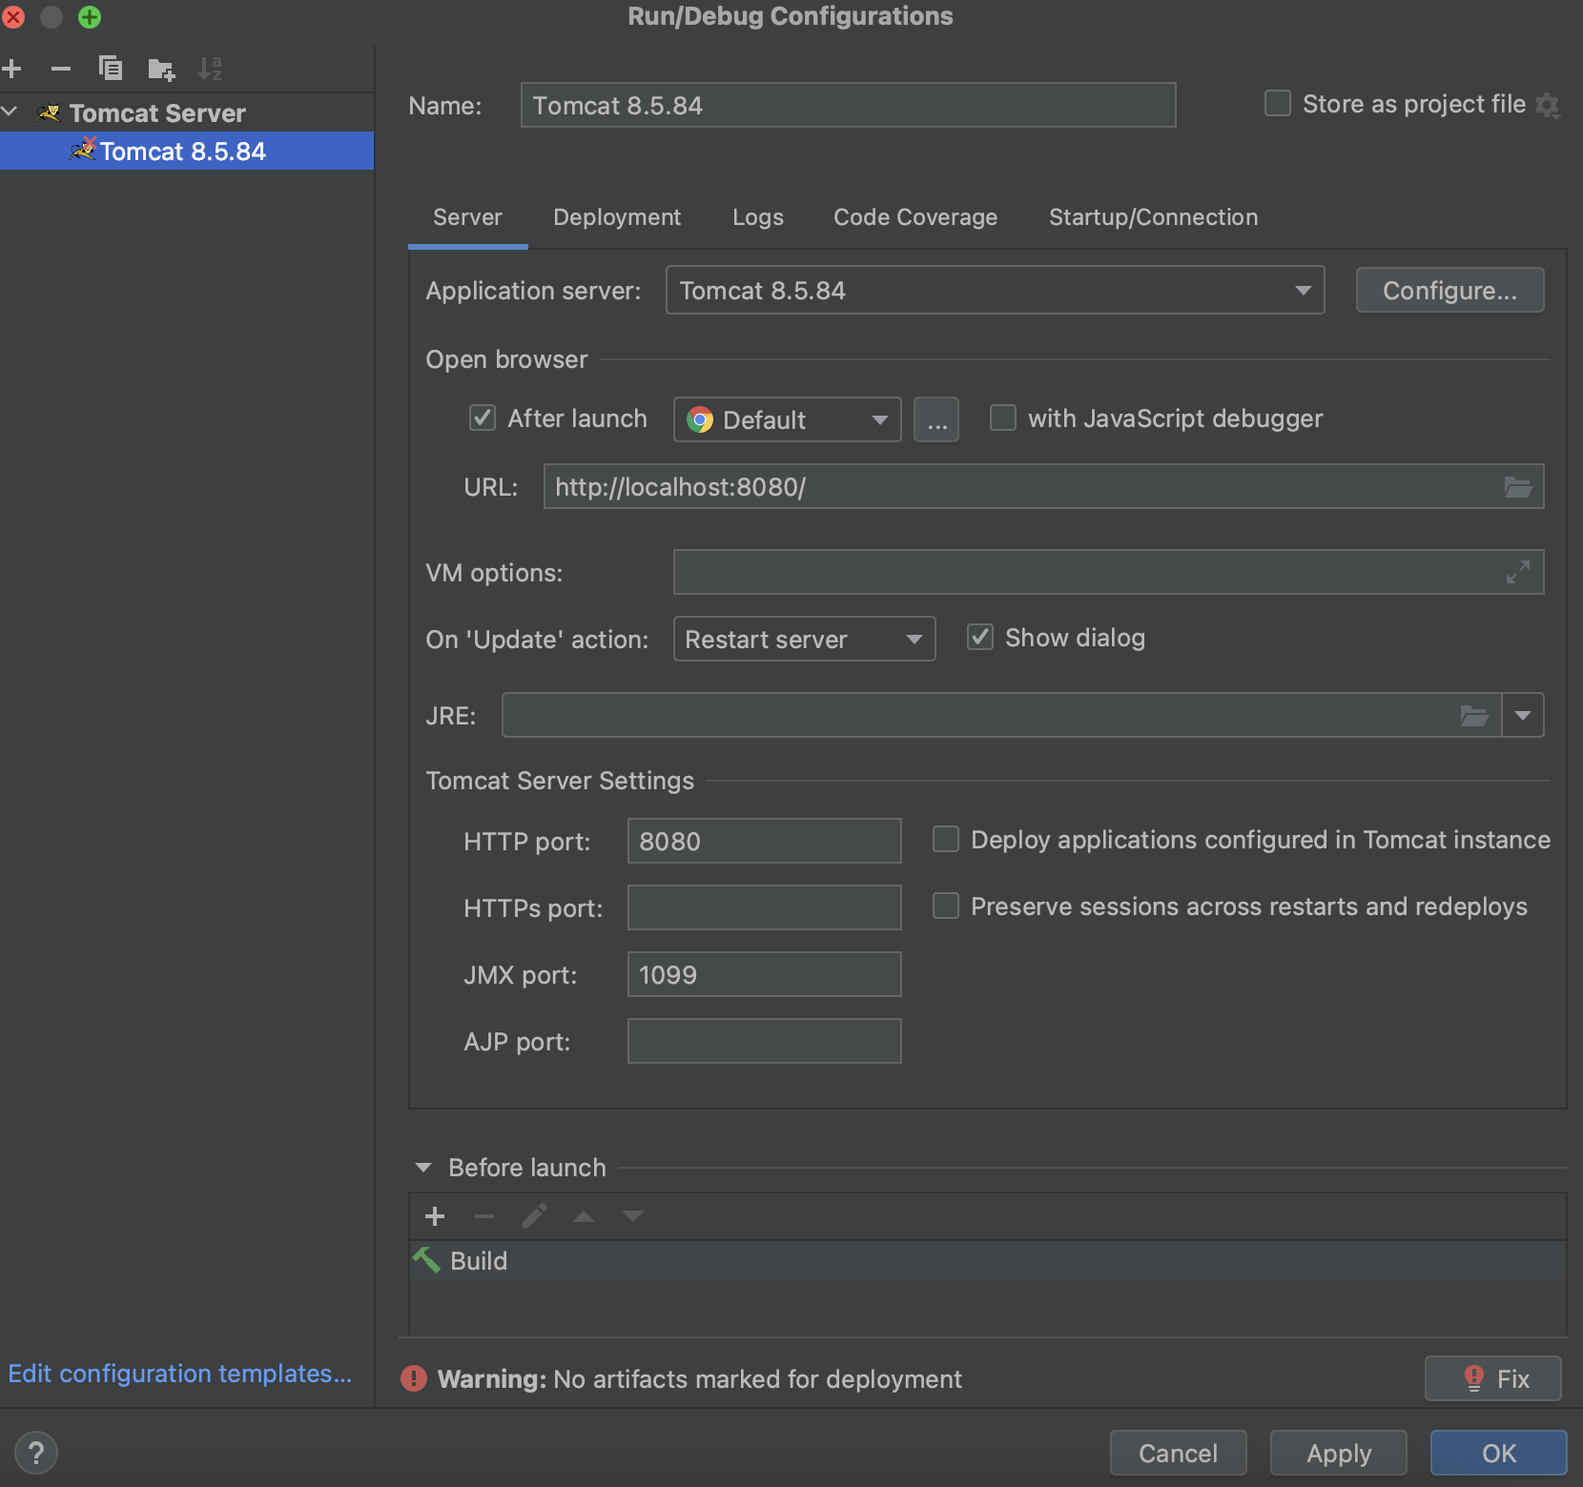Open On 'Update' action Restart server dropdown
1583x1487 pixels.
pyautogui.click(x=804, y=639)
